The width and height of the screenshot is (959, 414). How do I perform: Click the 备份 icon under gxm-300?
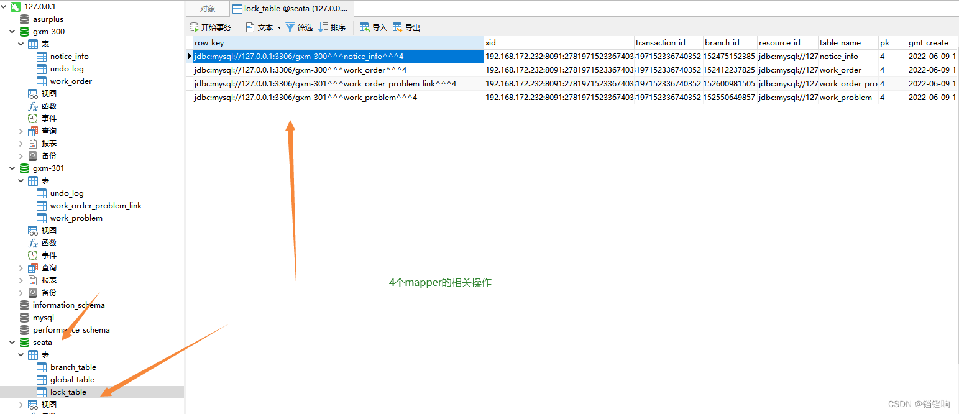point(33,156)
